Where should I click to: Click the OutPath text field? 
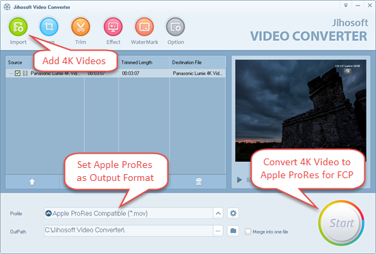(x=129, y=231)
